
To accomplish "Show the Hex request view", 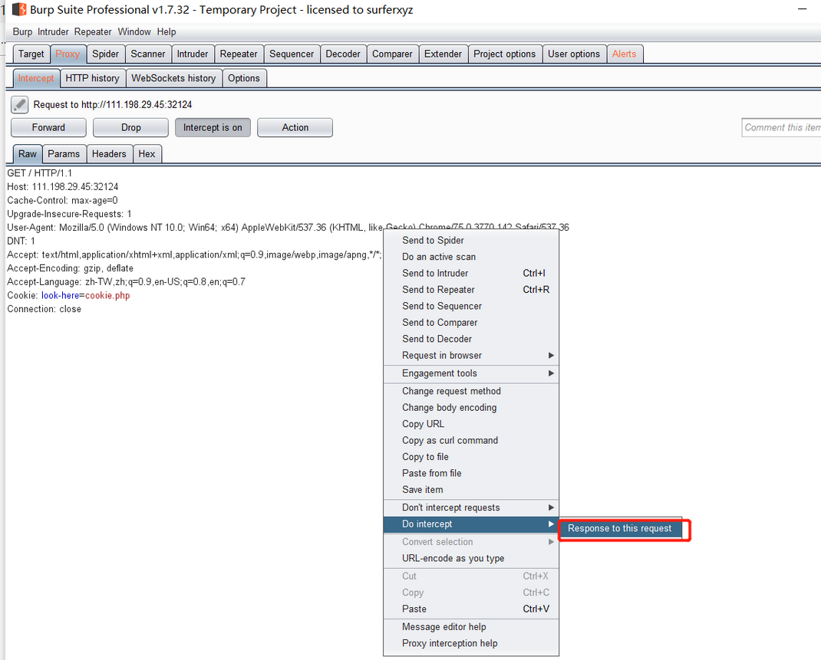I will click(x=147, y=154).
